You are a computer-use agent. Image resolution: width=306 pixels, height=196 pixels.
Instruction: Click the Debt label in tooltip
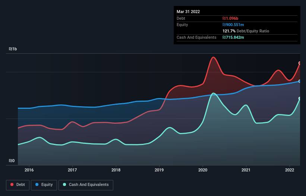181,18
